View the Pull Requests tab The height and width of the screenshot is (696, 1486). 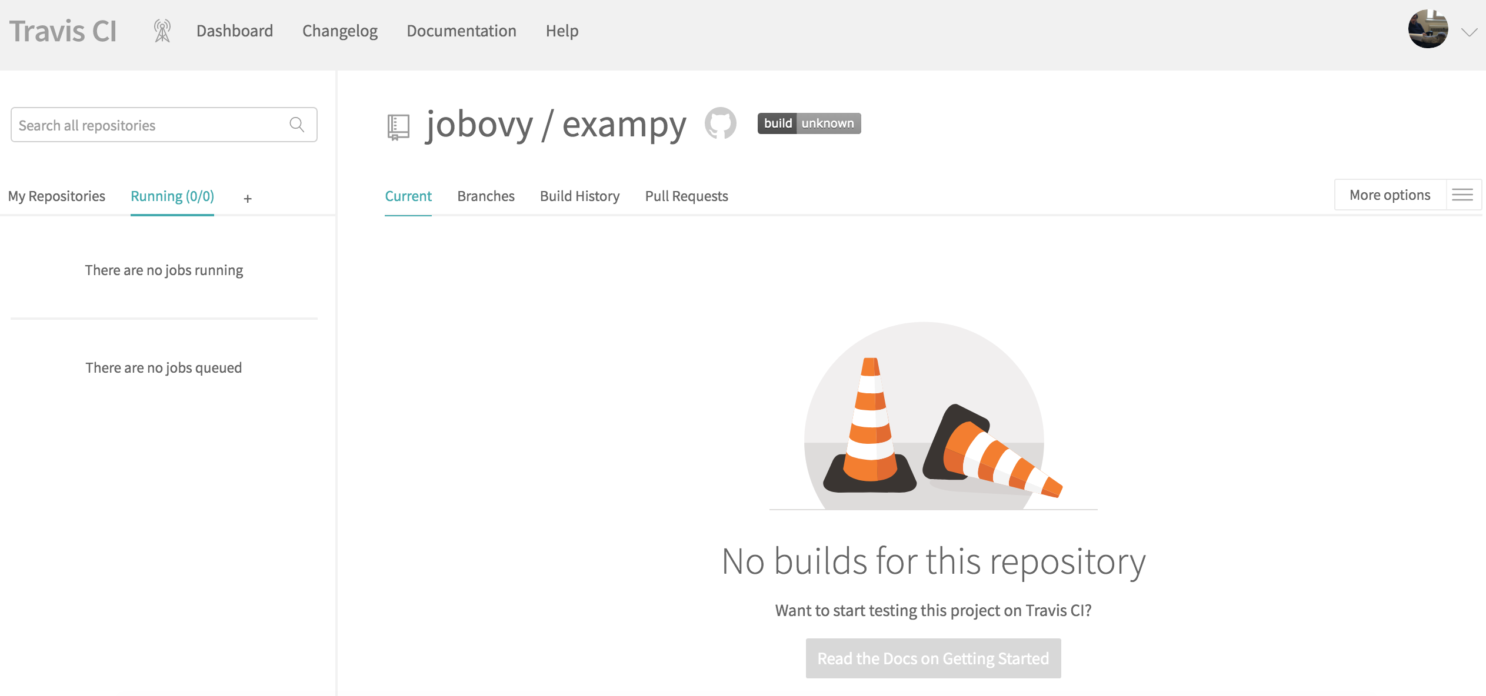point(687,196)
